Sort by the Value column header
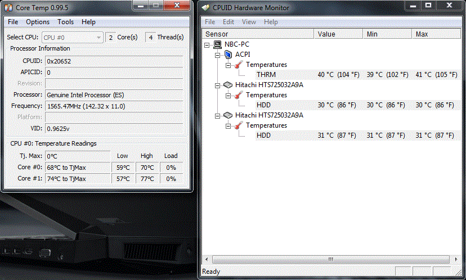Screen dimensions: 466x280 (x=338, y=34)
